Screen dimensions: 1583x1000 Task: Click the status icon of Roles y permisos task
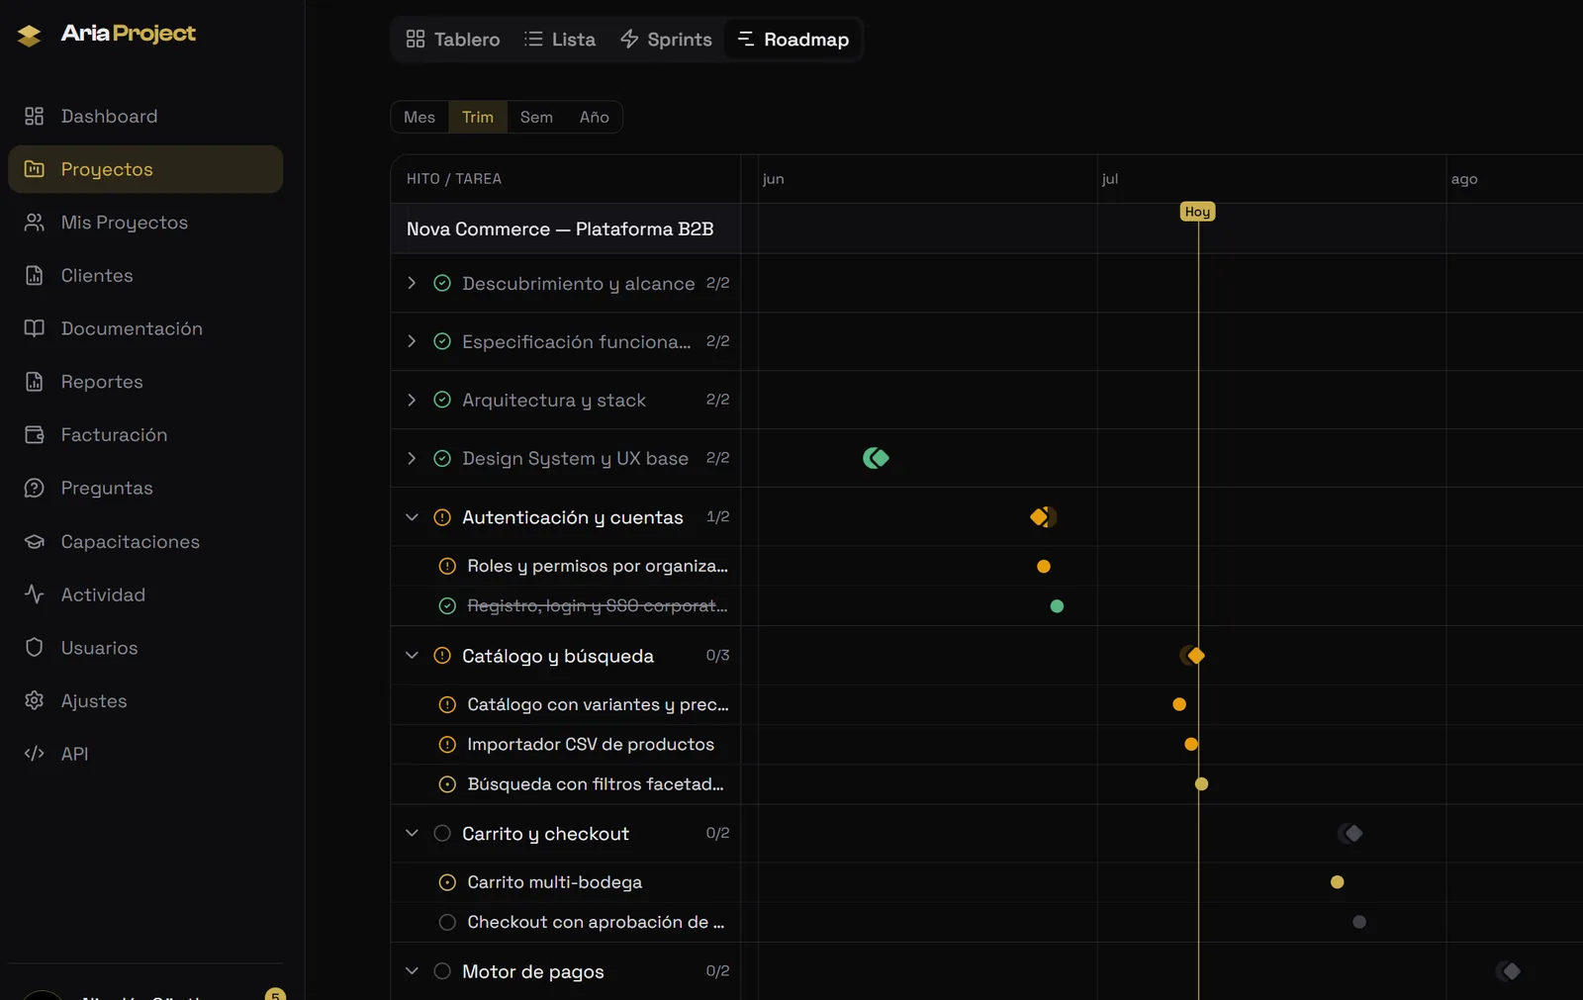coord(447,566)
